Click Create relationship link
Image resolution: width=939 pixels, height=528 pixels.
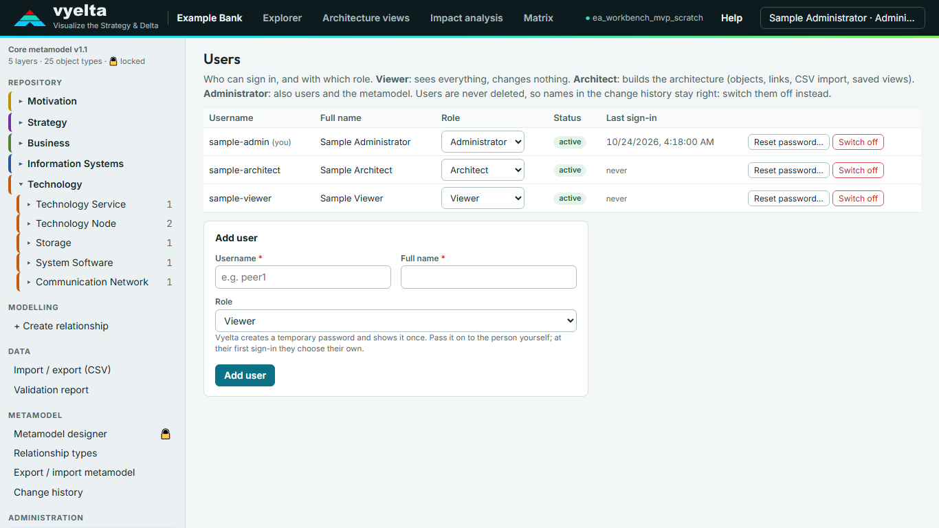[x=61, y=326]
